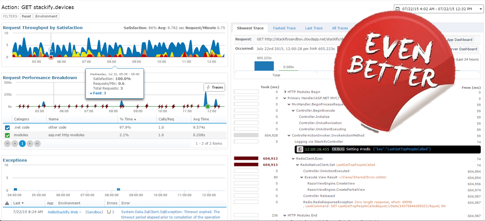Image resolution: width=485 pixels, height=221 pixels.
Task: Select the RazorViewEngine.CreateView row
Action: (331, 183)
